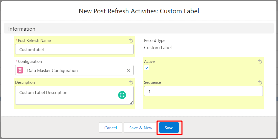This screenshot has height=139, width=278.
Task: Save the post refresh activity record
Action: (x=169, y=128)
